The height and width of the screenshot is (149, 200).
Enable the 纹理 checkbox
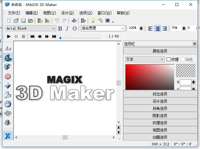point(168,59)
